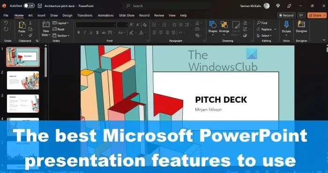The image size is (328, 173).
Task: Expand the Paste options arrow
Action: 22,35
